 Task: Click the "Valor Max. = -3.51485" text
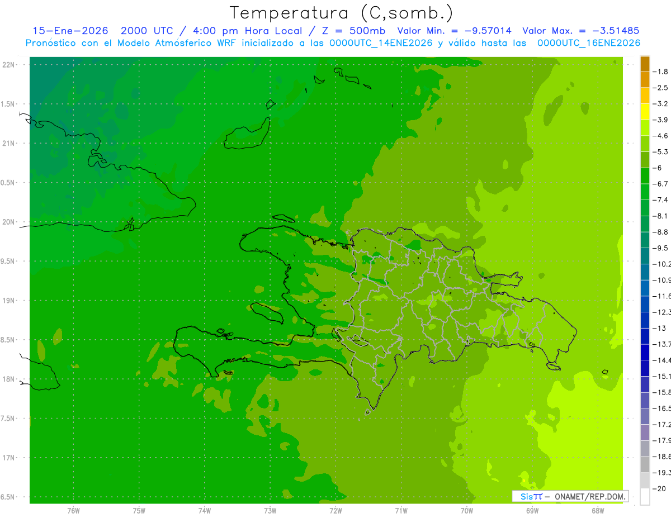tap(580, 31)
